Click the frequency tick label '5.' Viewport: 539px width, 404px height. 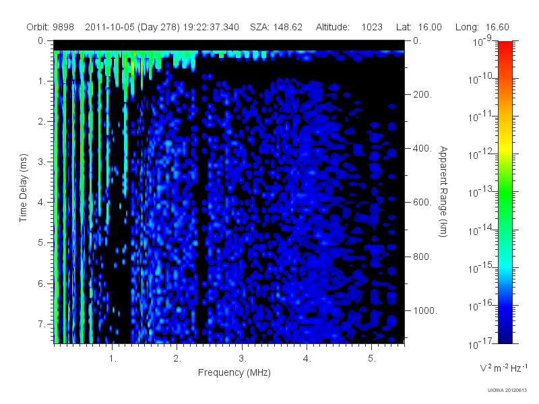coord(372,359)
